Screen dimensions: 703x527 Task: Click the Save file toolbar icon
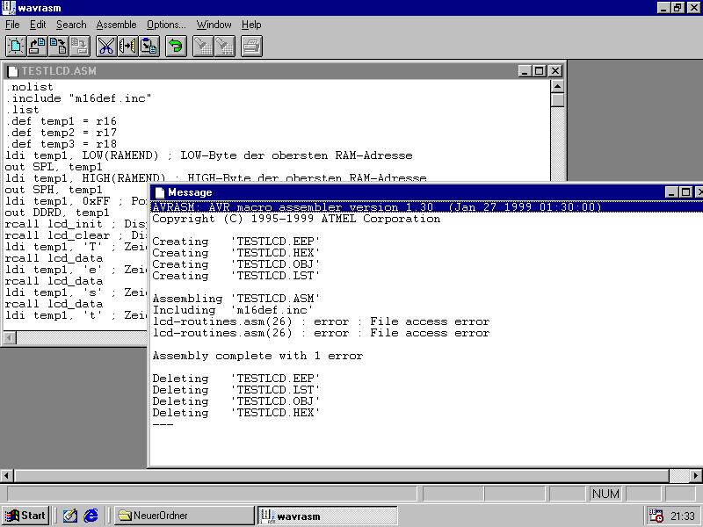pyautogui.click(x=58, y=47)
